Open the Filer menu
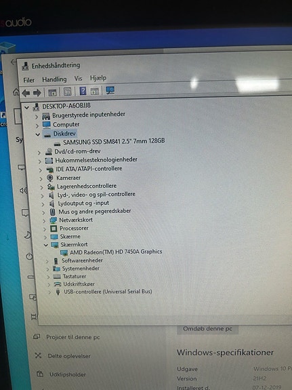Viewport: 292px width, 390px height. click(x=29, y=80)
